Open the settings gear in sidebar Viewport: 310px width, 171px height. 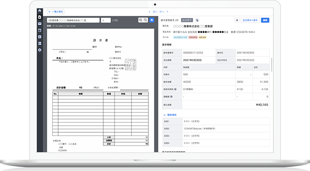pos(40,50)
